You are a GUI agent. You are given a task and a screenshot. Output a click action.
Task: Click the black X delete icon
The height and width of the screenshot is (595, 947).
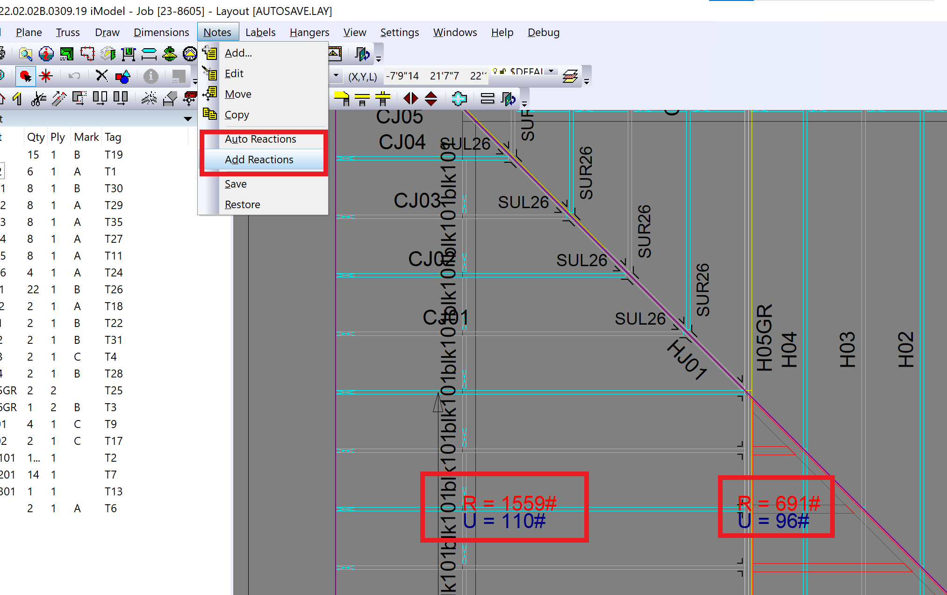click(x=101, y=76)
